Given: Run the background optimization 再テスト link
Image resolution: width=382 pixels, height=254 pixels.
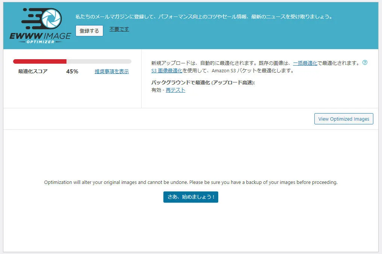Looking at the screenshot, I should click(175, 90).
